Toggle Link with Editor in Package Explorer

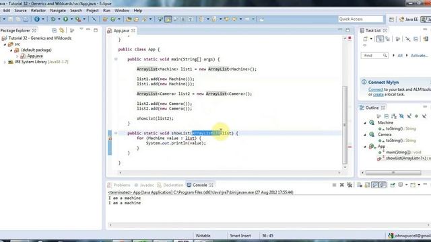(x=61, y=30)
